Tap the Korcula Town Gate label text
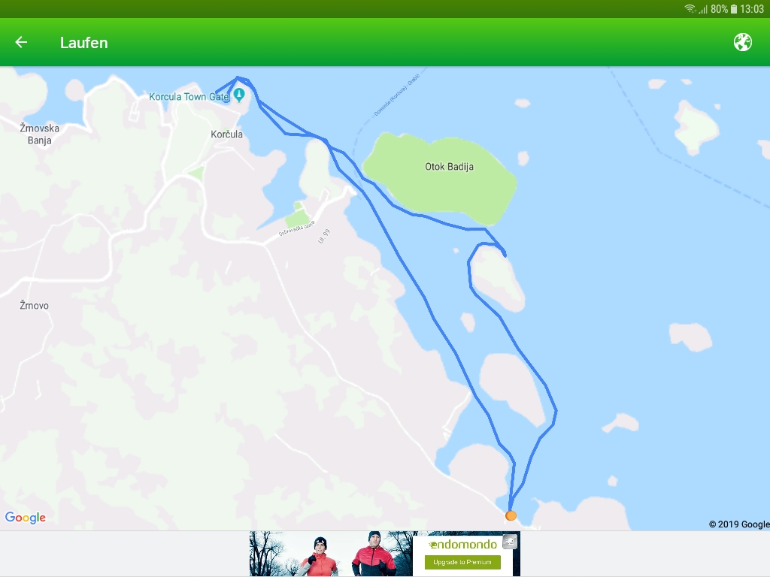 tap(188, 97)
